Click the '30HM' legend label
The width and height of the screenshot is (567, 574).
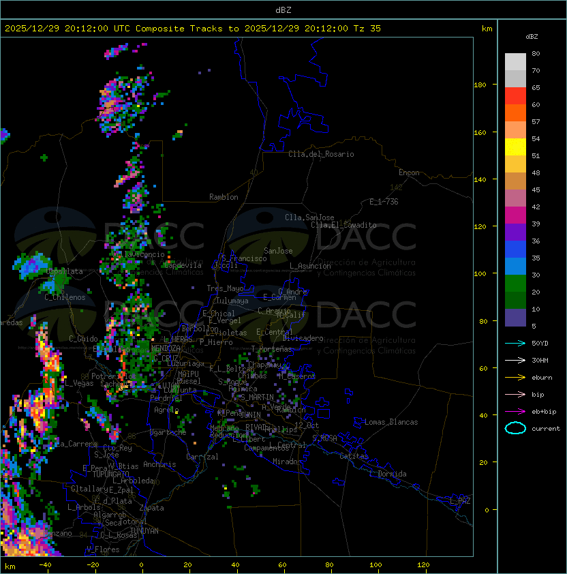(x=540, y=360)
